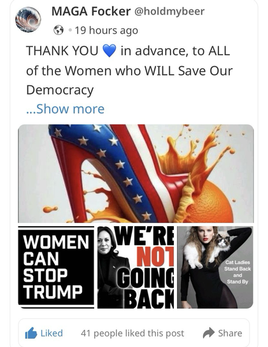Unlike the post via Liked label
The width and height of the screenshot is (268, 347).
point(52,333)
